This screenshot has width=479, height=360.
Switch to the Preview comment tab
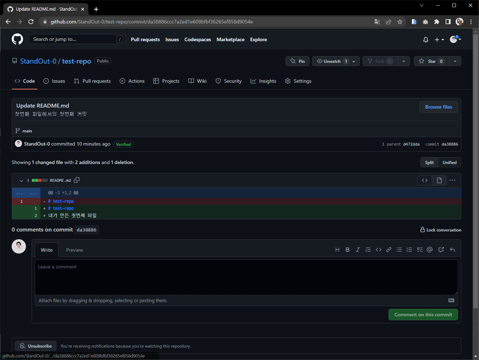(75, 250)
